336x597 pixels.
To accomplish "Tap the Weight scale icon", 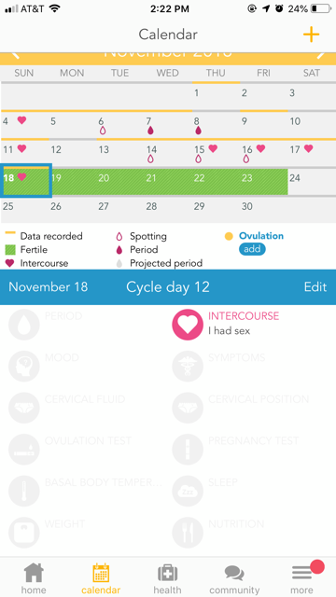I will [x=24, y=533].
